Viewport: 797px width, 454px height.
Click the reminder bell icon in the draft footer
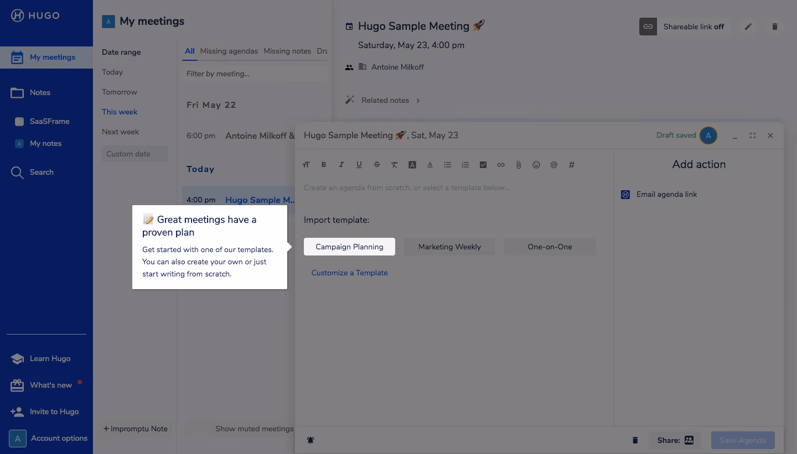310,440
